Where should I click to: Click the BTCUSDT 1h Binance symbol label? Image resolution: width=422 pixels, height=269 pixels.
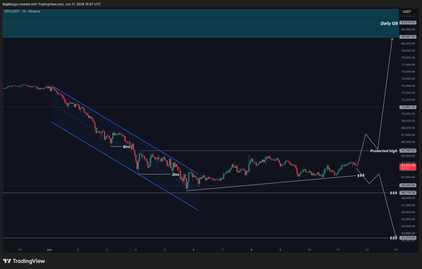point(23,11)
